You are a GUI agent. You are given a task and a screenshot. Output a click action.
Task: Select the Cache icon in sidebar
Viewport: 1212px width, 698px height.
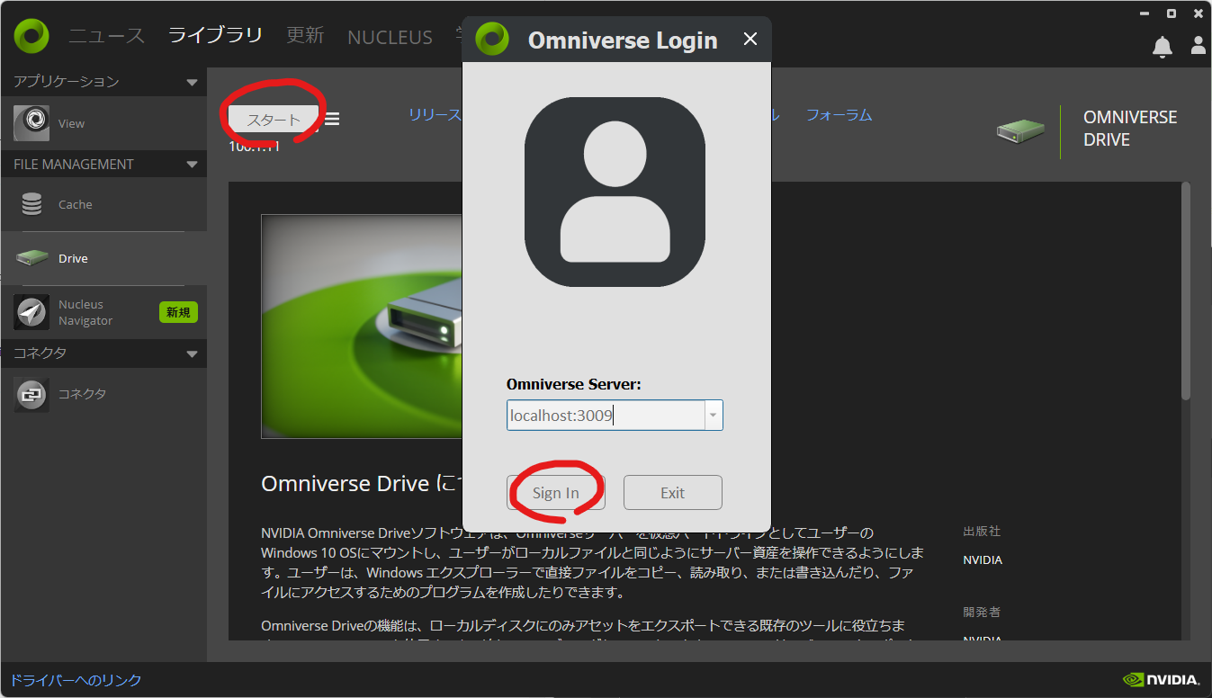pos(31,204)
